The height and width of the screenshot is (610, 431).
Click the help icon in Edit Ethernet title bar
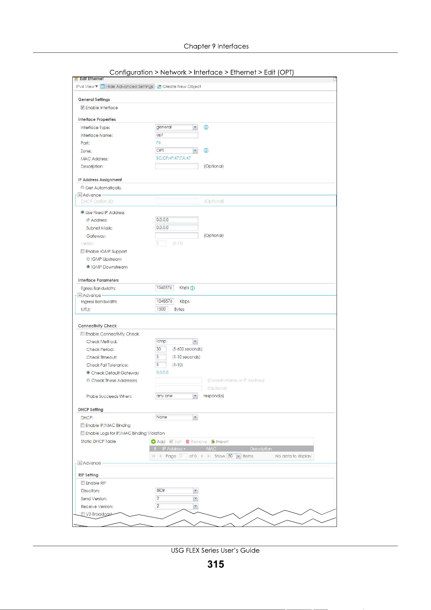pyautogui.click(x=335, y=79)
